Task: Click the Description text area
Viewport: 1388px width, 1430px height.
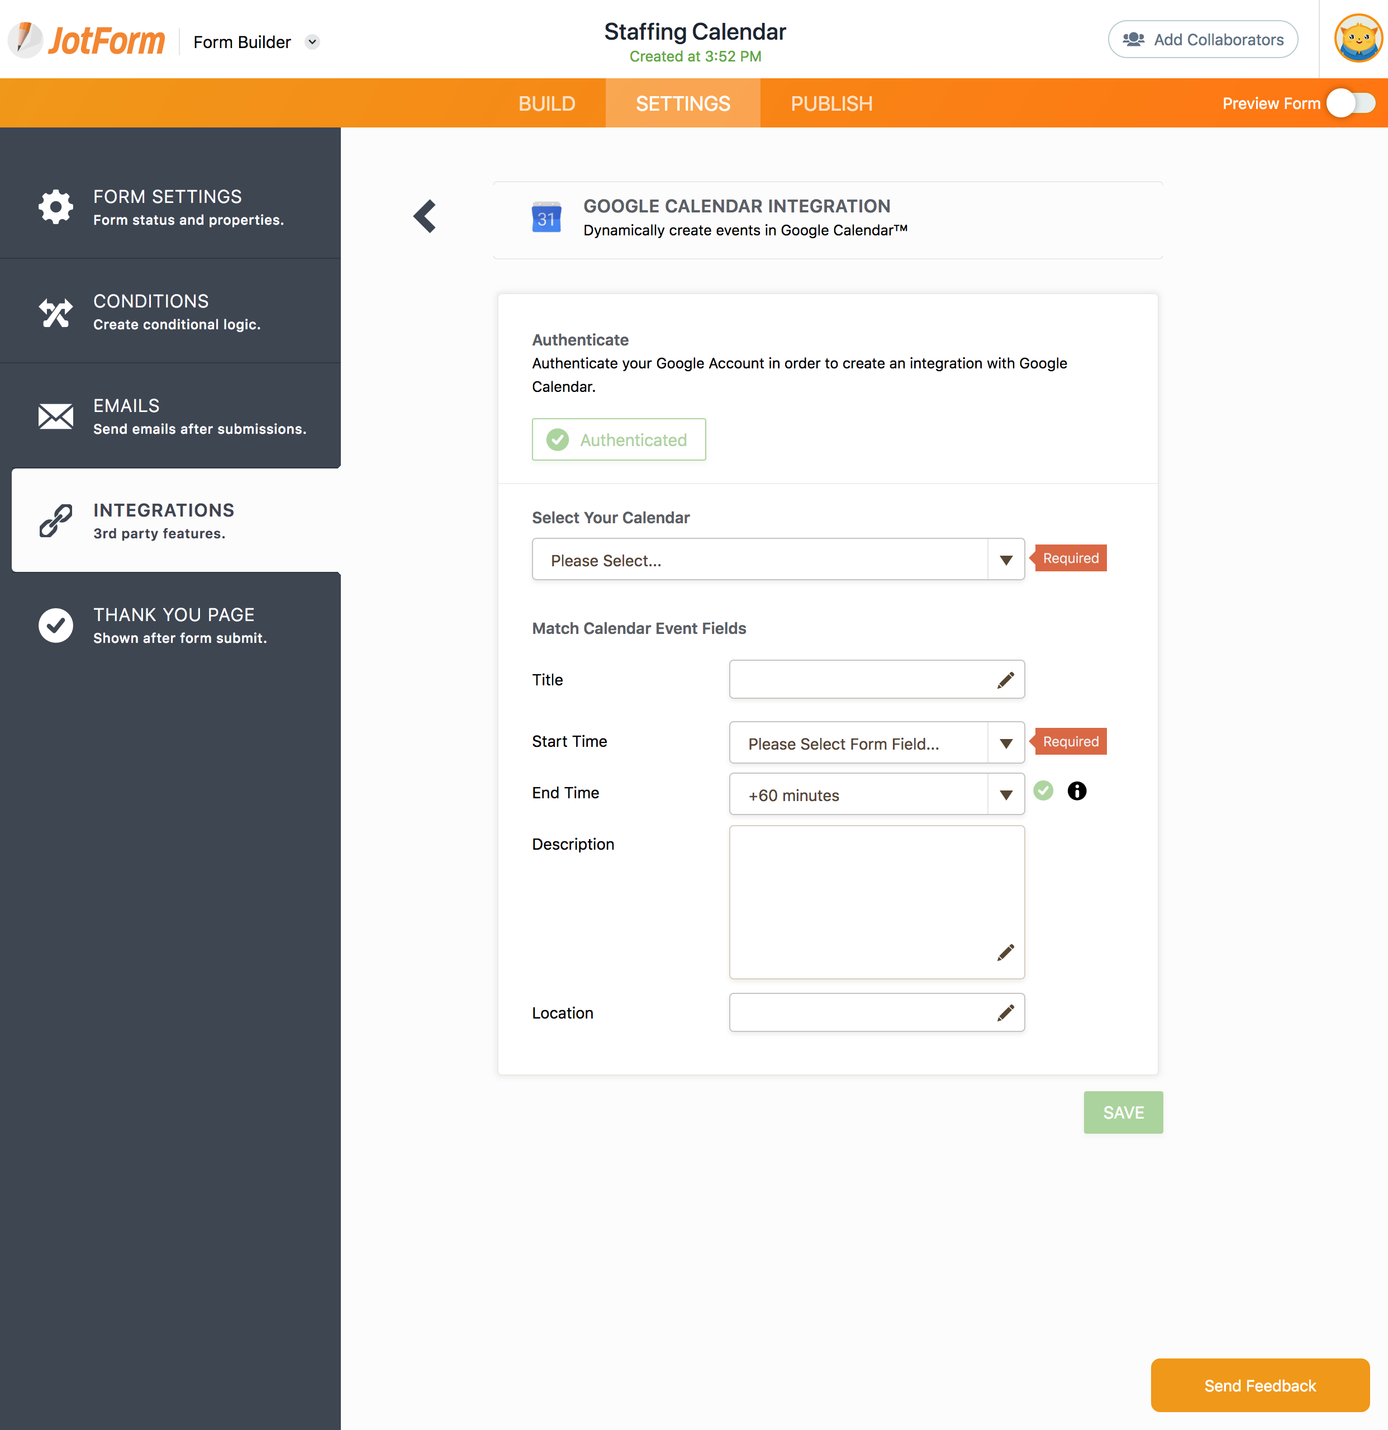Action: (x=877, y=902)
